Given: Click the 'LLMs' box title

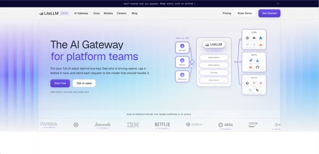Looking at the screenshot, I should [x=254, y=32].
